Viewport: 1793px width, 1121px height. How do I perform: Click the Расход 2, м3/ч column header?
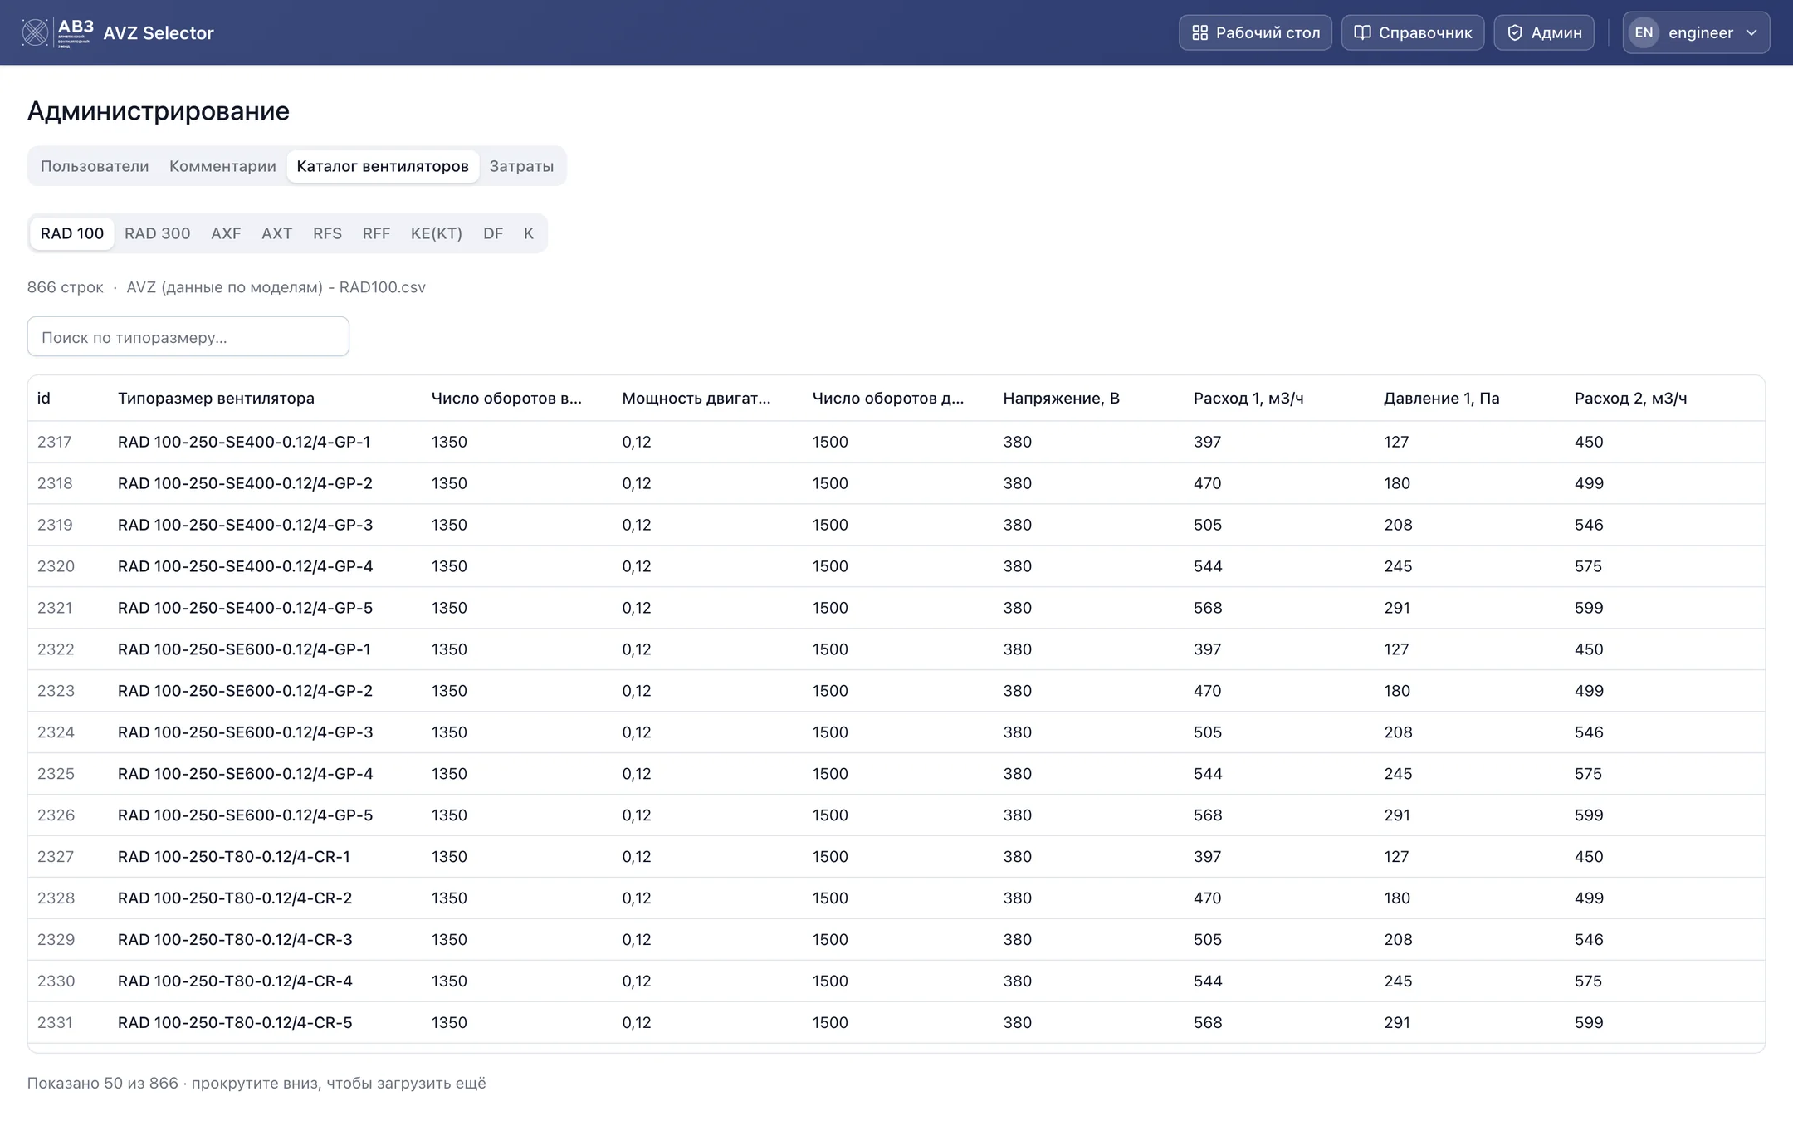[x=1630, y=398]
